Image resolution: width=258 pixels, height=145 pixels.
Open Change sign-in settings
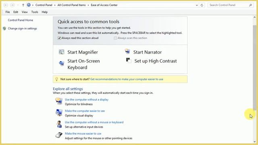tap(23, 29)
